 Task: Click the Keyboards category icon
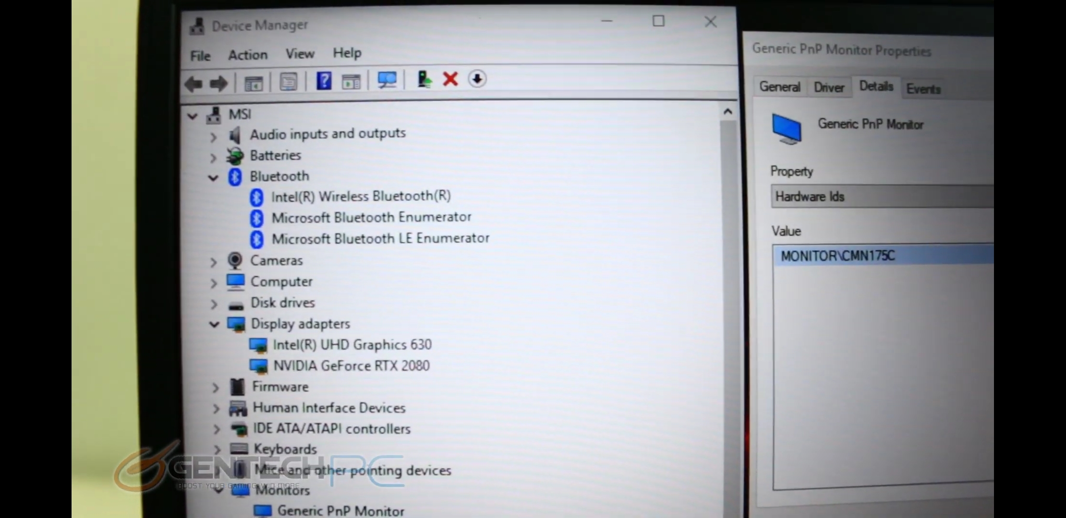[x=239, y=449]
